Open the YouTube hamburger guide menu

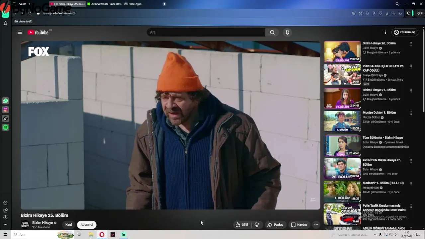(20, 32)
